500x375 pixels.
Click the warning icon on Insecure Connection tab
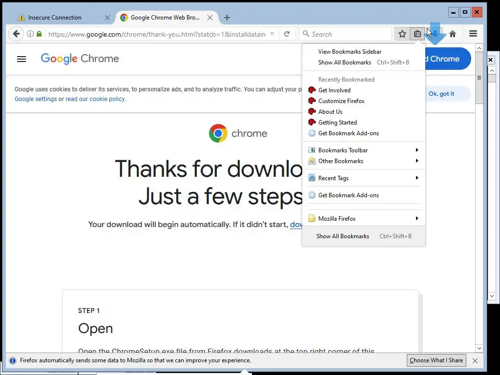pos(21,18)
